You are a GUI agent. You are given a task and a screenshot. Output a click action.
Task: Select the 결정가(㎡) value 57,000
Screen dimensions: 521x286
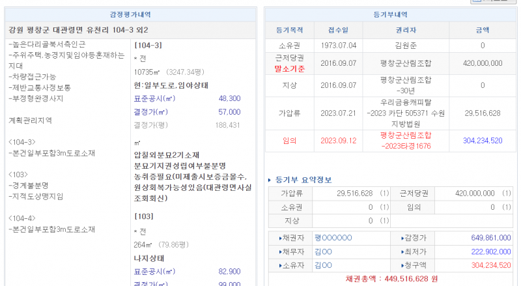tap(229, 112)
